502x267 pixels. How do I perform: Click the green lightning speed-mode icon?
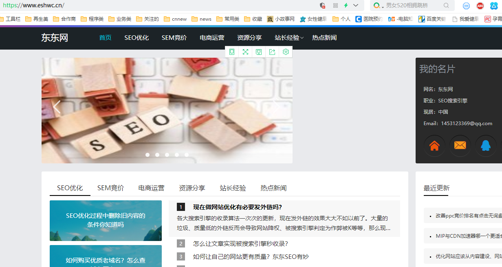coord(346,5)
